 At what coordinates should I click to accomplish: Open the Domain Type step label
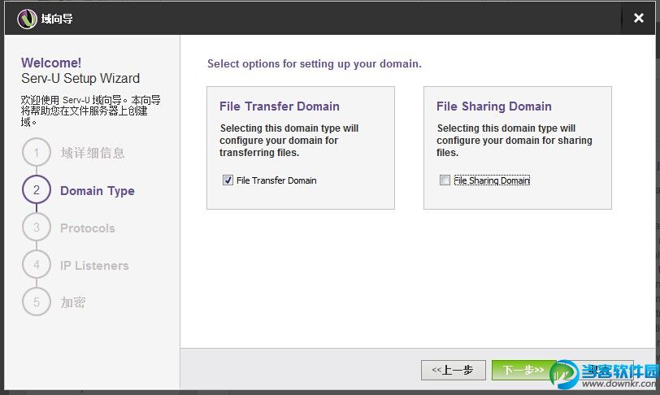pyautogui.click(x=98, y=191)
